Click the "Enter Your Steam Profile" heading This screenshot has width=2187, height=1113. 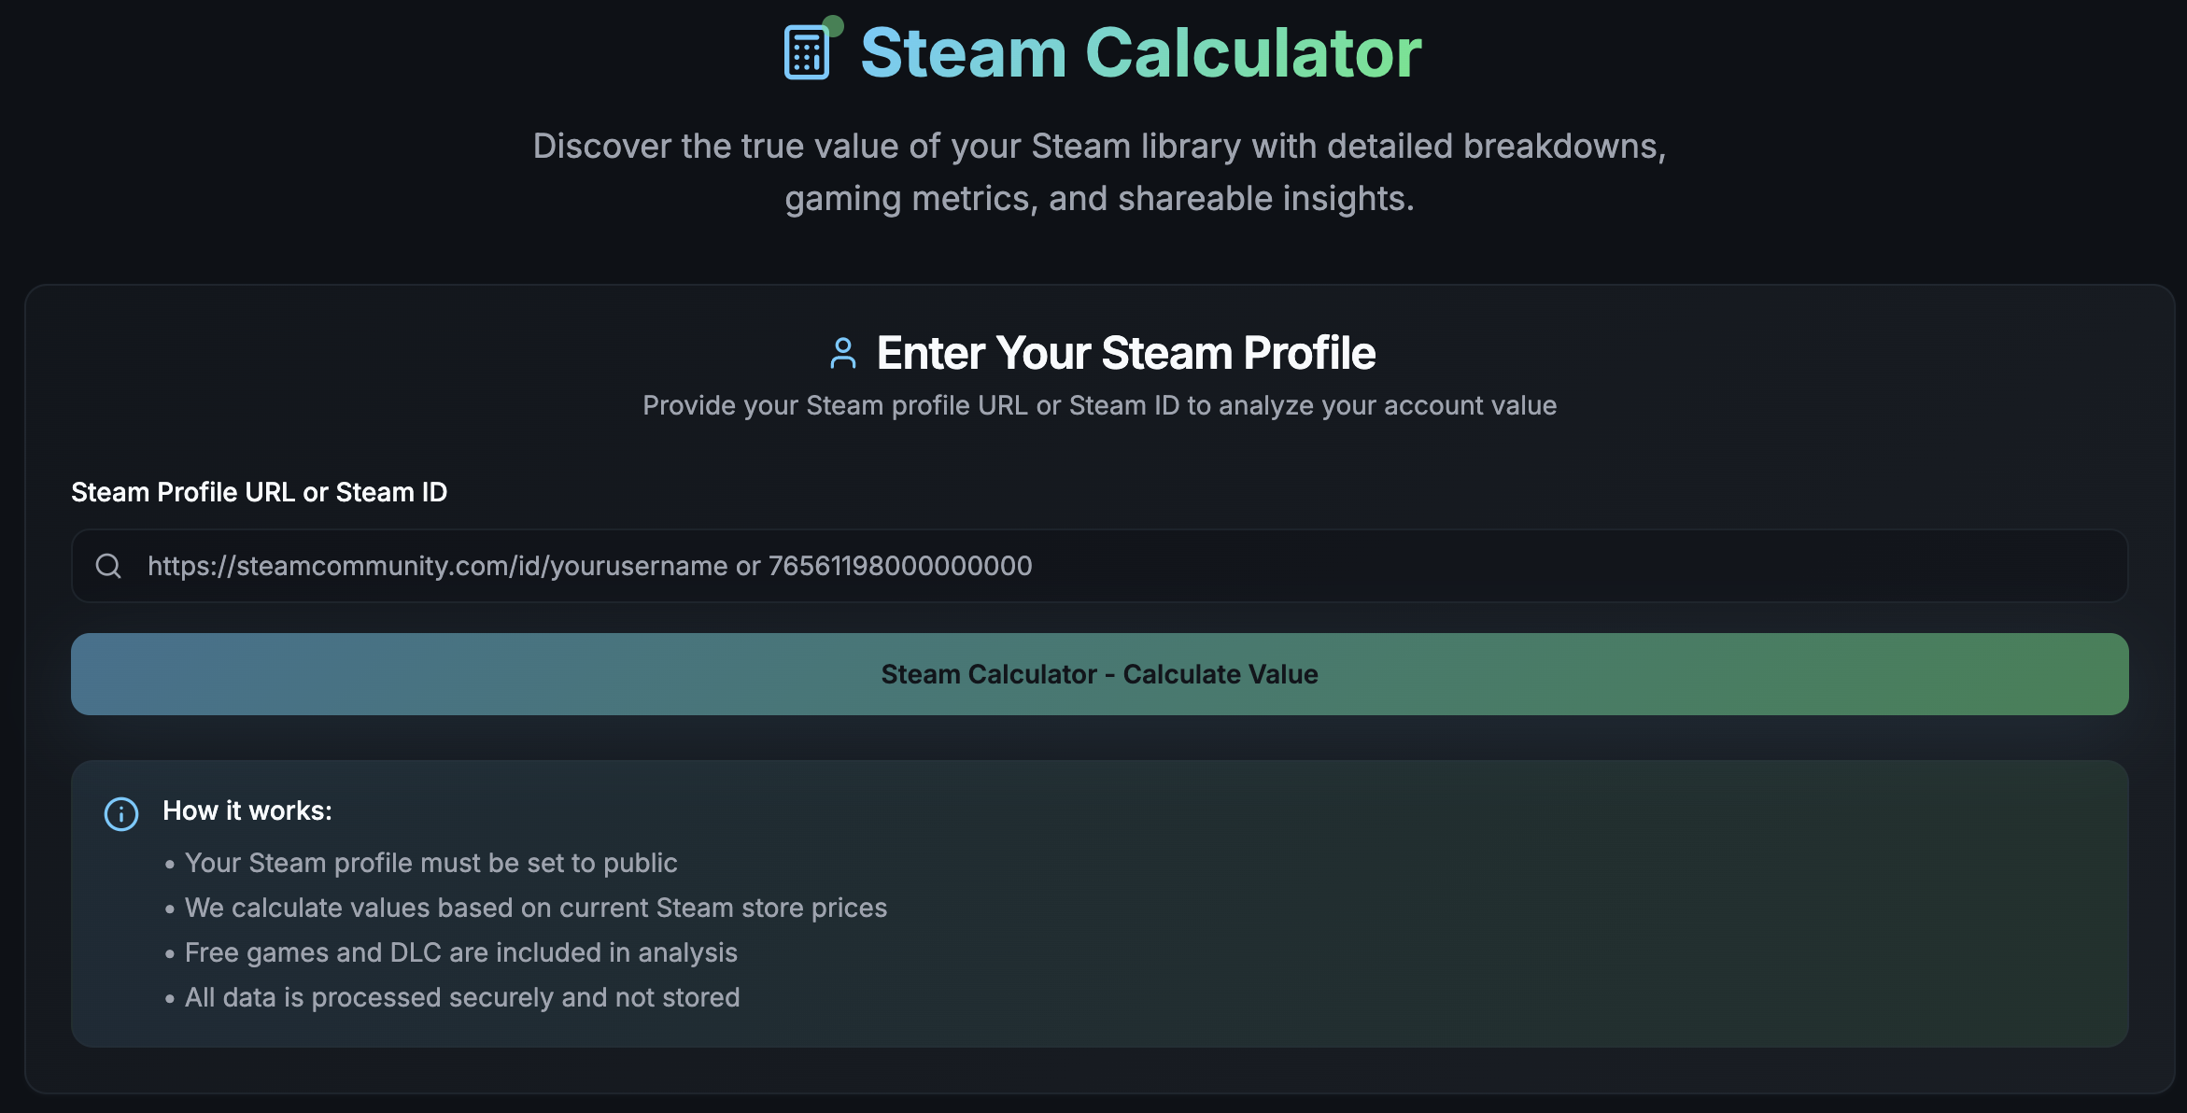coord(1125,353)
